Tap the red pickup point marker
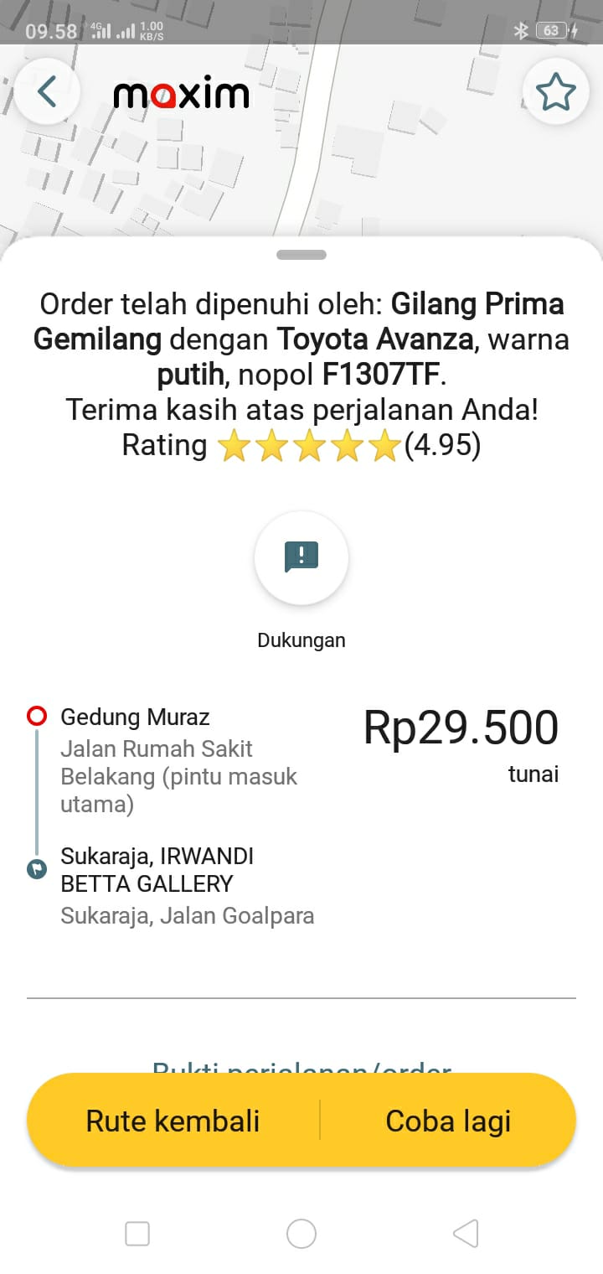The height and width of the screenshot is (1274, 603). point(37,717)
